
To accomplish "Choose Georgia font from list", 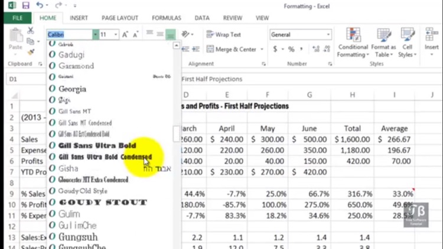I will tap(110, 89).
